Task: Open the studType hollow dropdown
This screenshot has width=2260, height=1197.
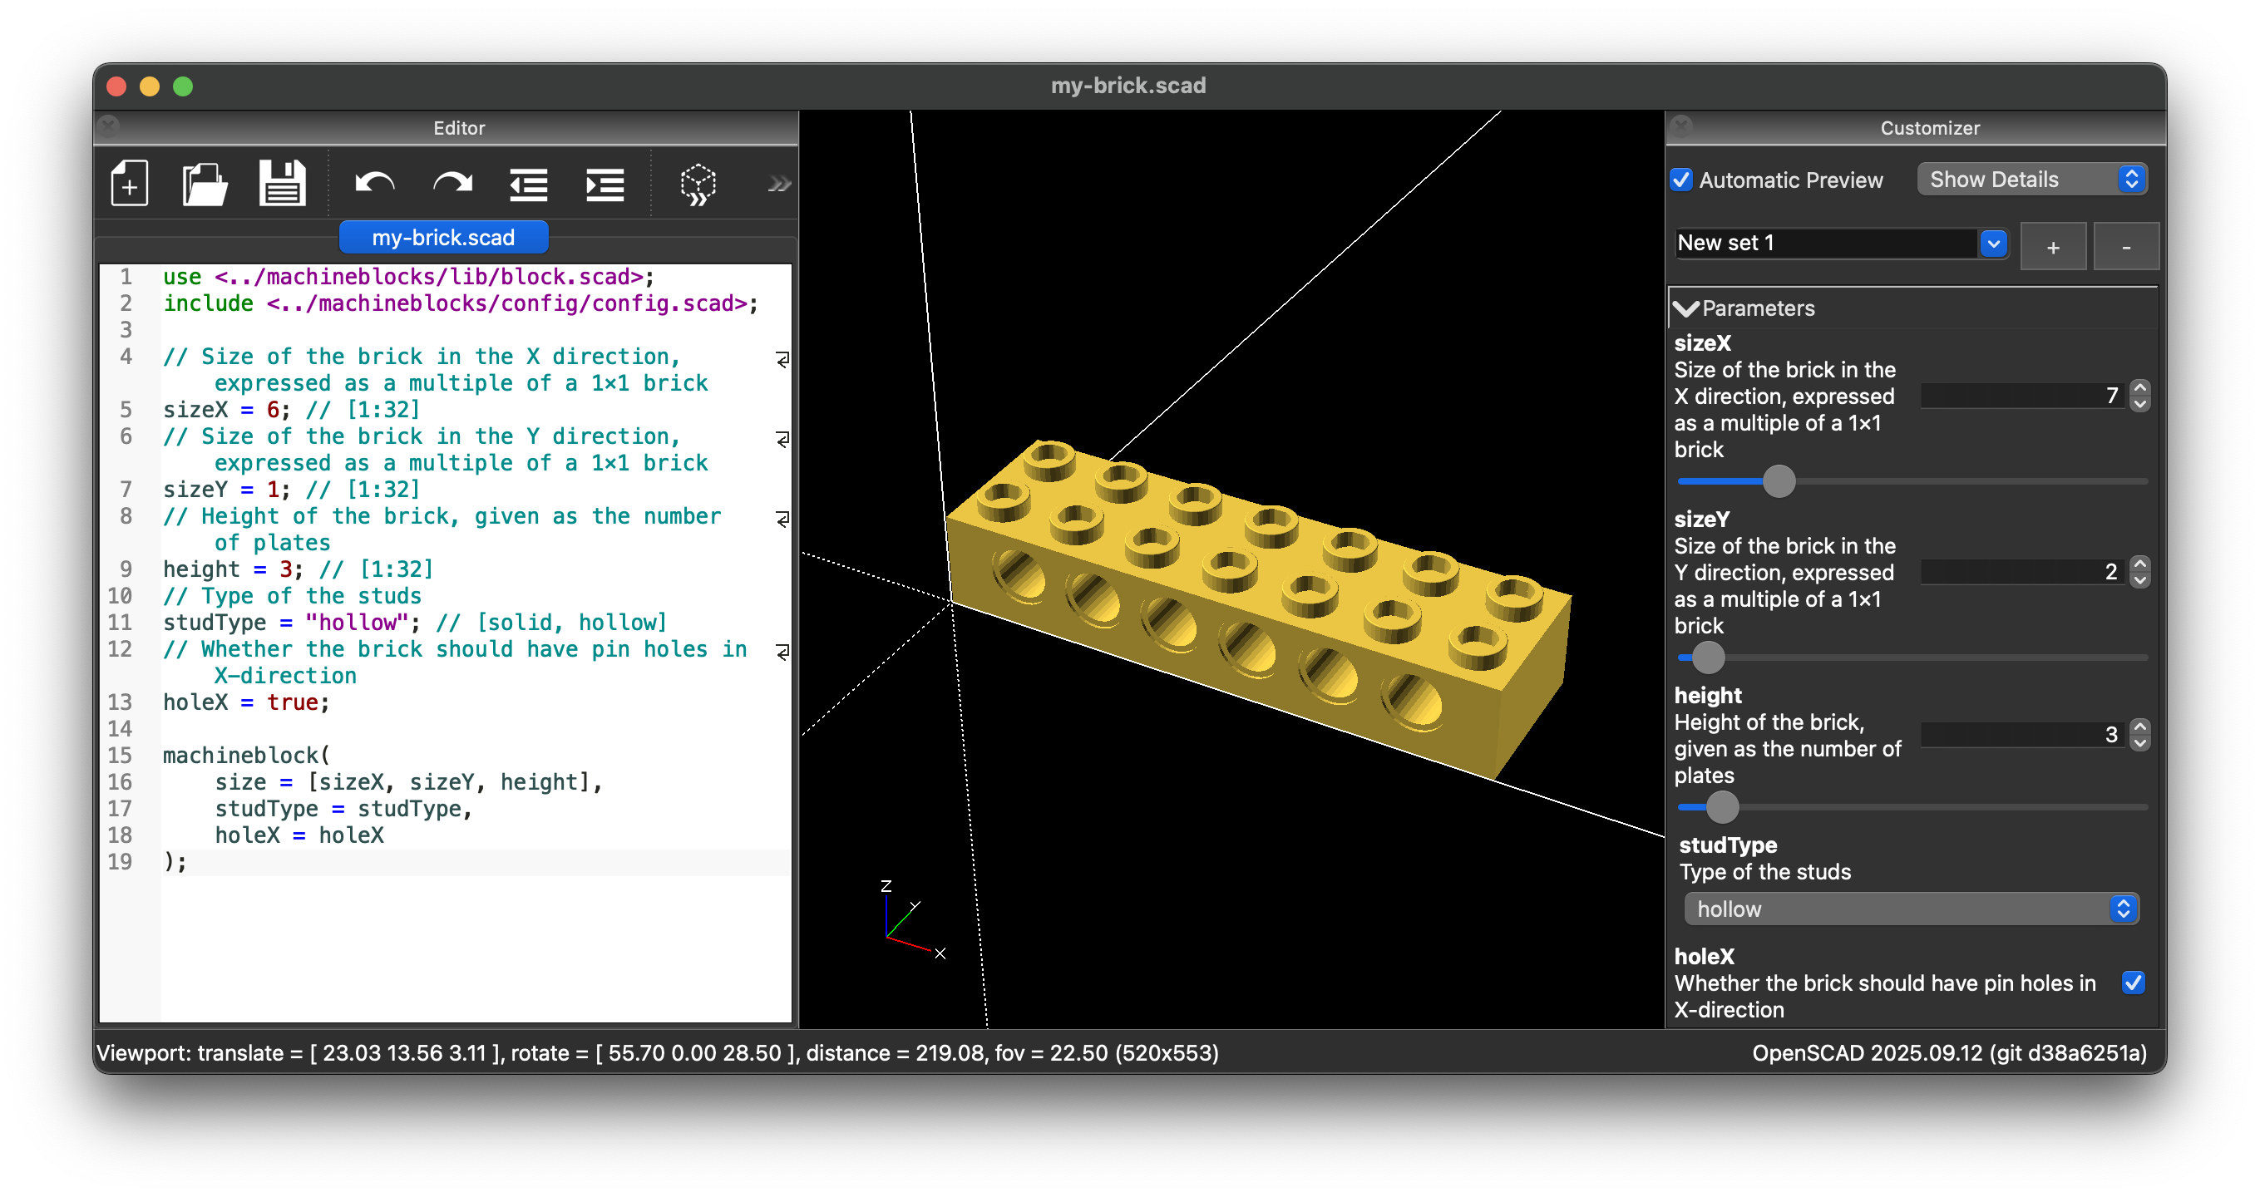Action: [x=1910, y=909]
